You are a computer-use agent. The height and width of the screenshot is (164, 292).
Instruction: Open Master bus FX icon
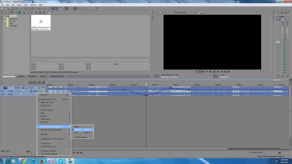pos(277,20)
